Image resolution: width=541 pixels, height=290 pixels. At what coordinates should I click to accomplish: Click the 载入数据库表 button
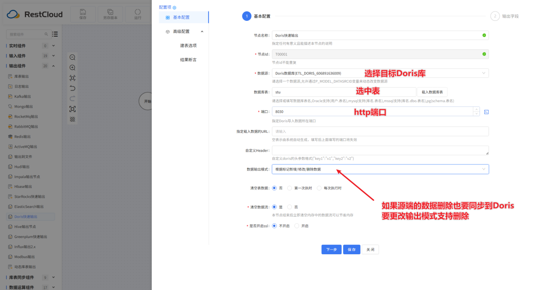click(432, 92)
